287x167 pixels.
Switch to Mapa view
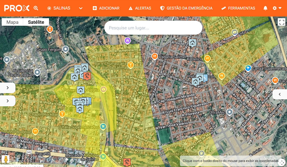click(12, 22)
